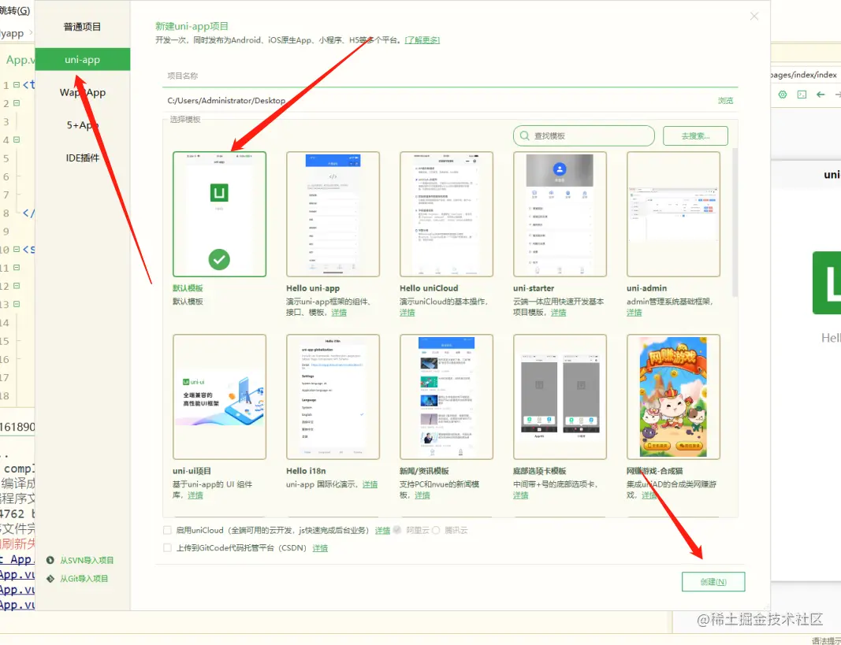Select the IDE插件 project type
Image resolution: width=841 pixels, height=645 pixels.
coord(82,158)
